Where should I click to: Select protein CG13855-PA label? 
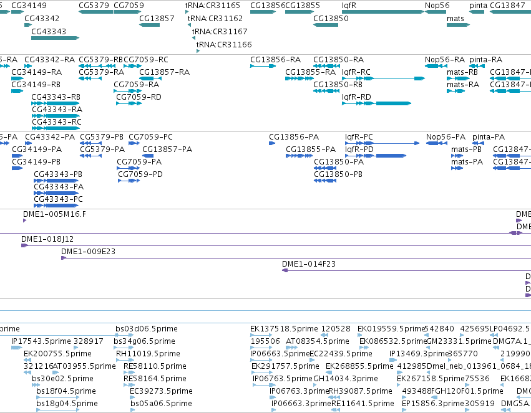click(x=311, y=150)
